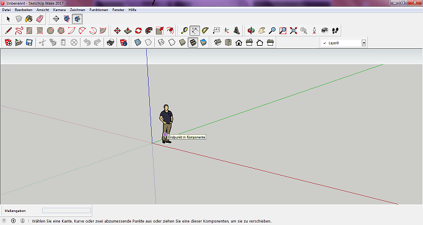Activate the Orbit camera tool
423x225 pixels.
pyautogui.click(x=251, y=30)
